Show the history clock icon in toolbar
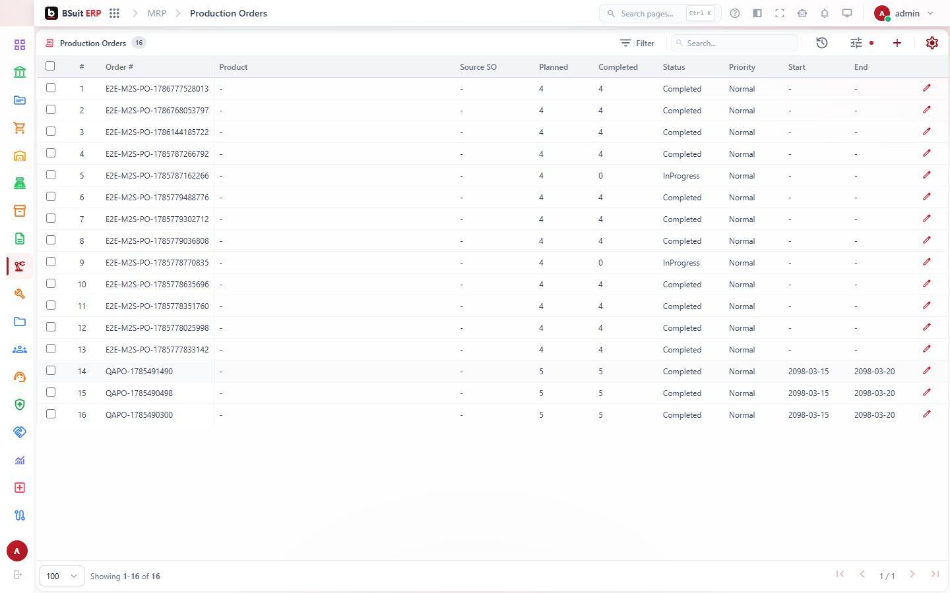Screen dimensions: 950x593 tap(822, 43)
